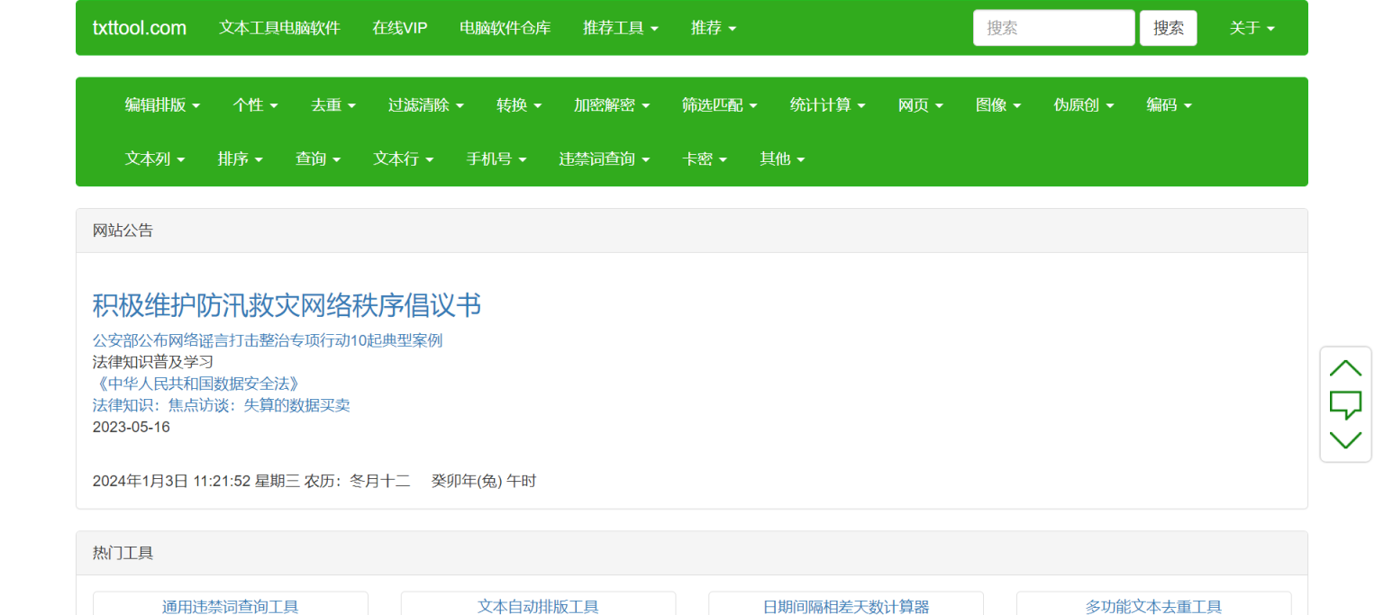Viewport: 1384px width, 615px height.
Task: Expand the 推荐工具 menu
Action: click(x=620, y=28)
